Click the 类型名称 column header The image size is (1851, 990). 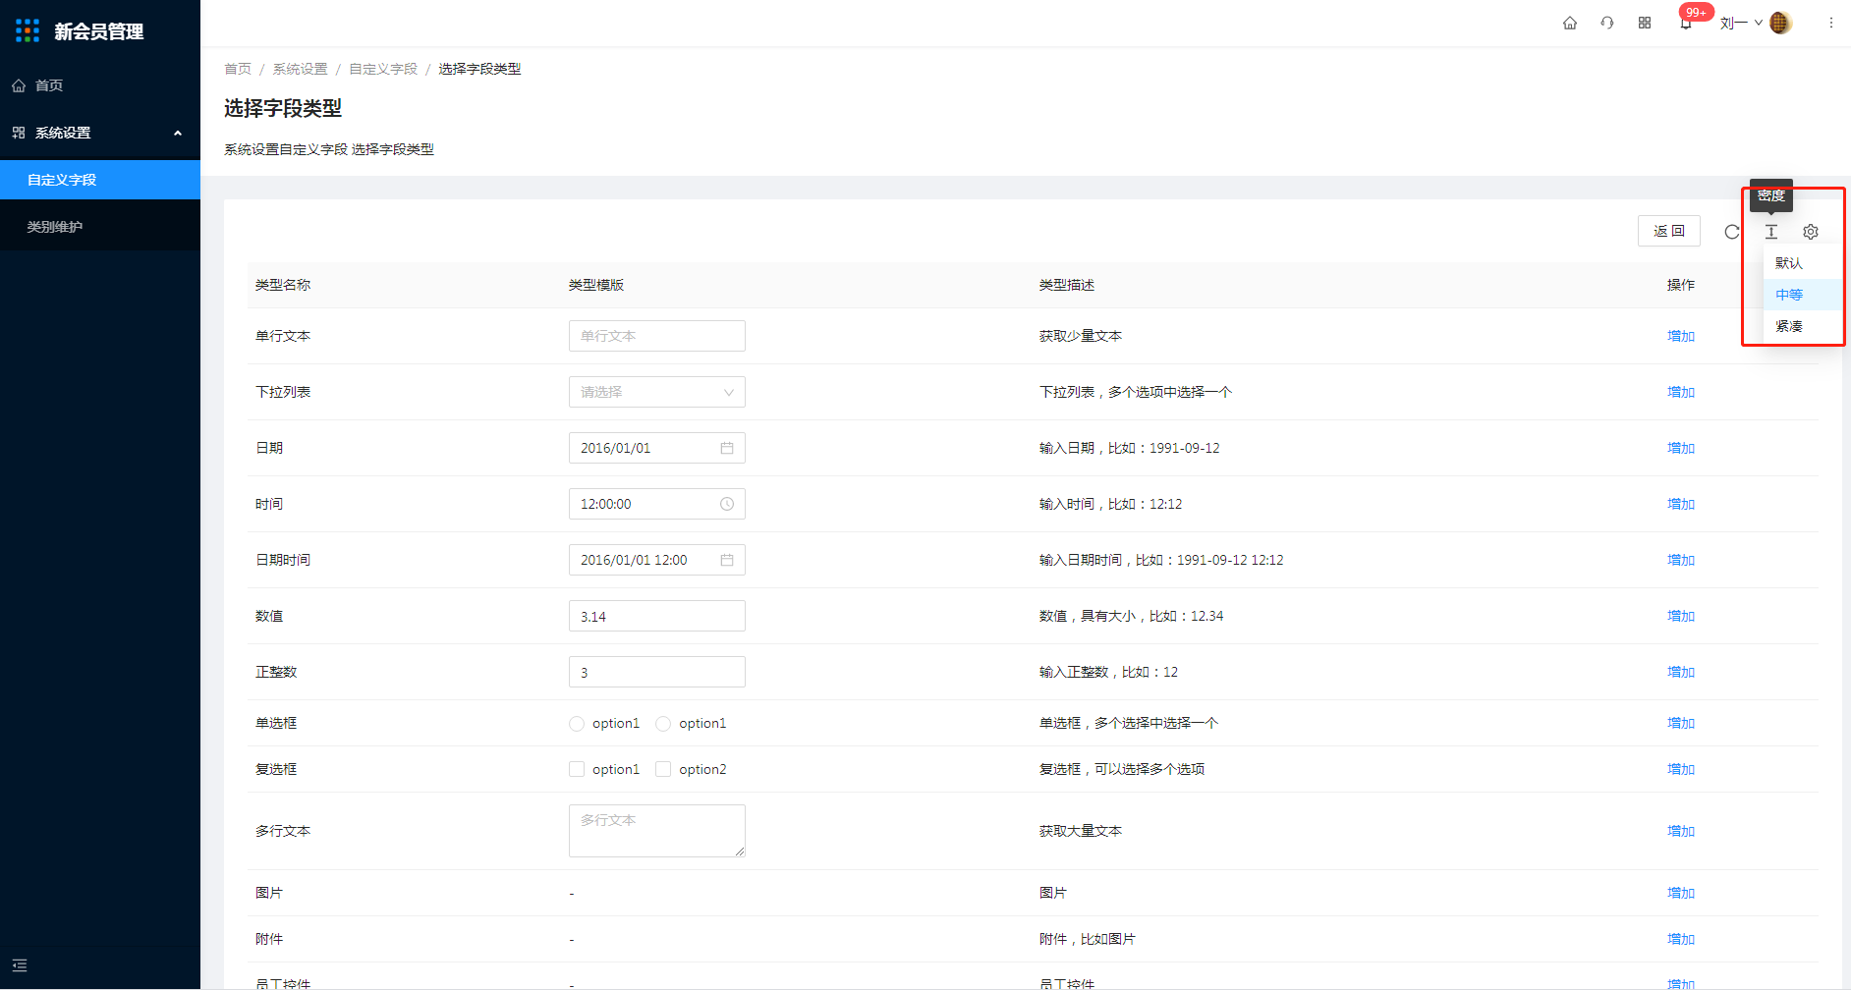tap(283, 285)
